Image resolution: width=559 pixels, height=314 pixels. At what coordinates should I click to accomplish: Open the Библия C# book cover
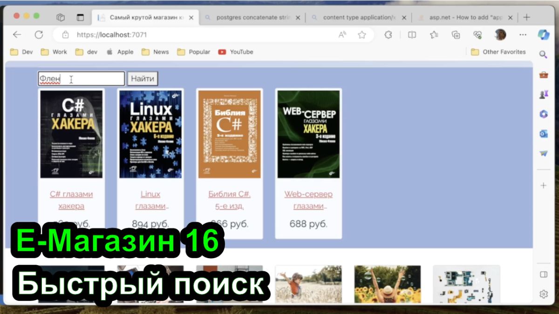click(x=230, y=134)
